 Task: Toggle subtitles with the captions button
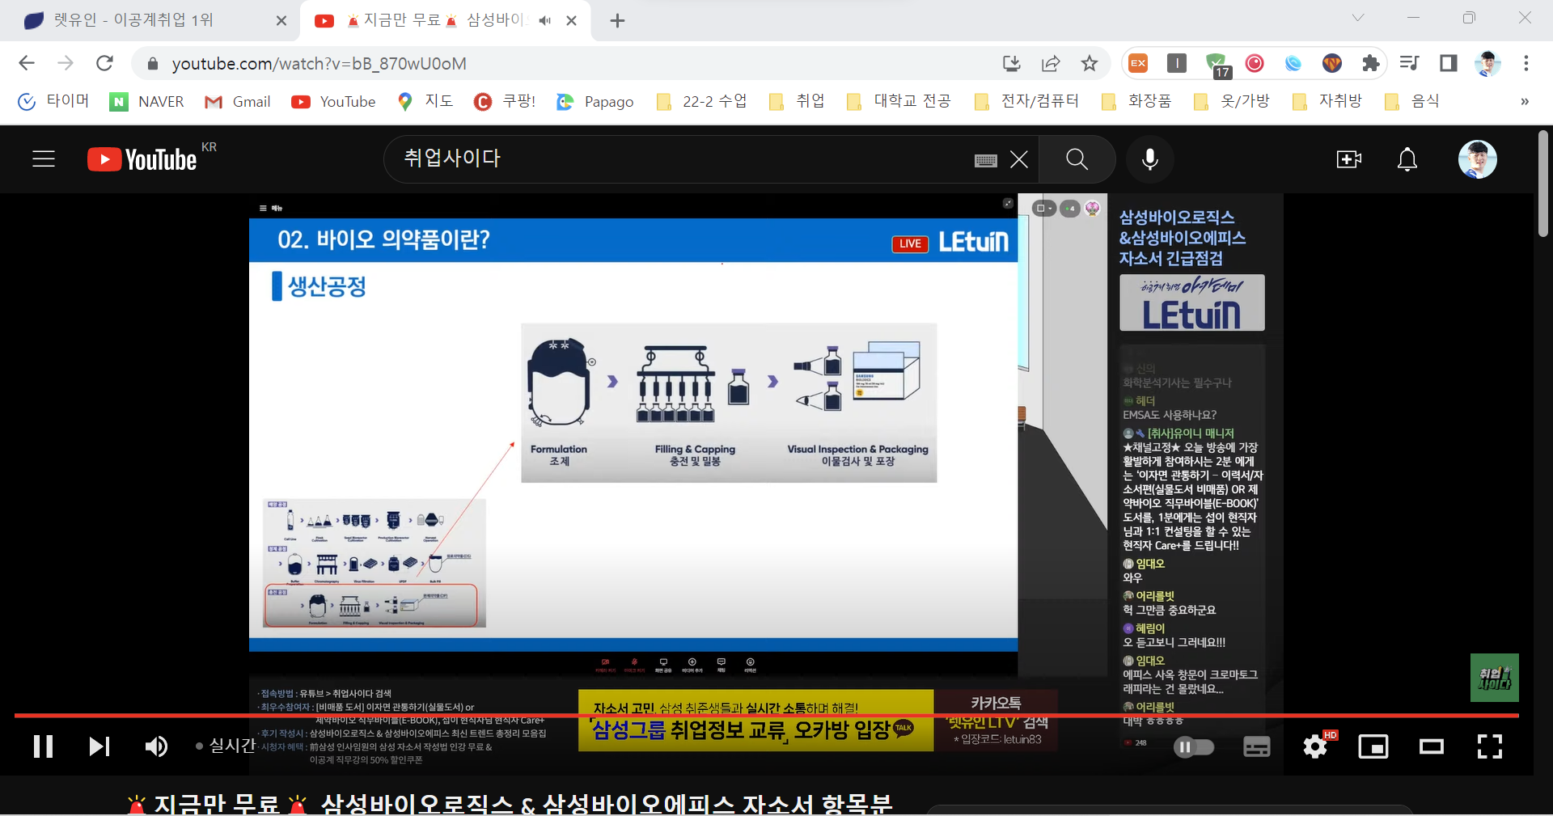1256,746
